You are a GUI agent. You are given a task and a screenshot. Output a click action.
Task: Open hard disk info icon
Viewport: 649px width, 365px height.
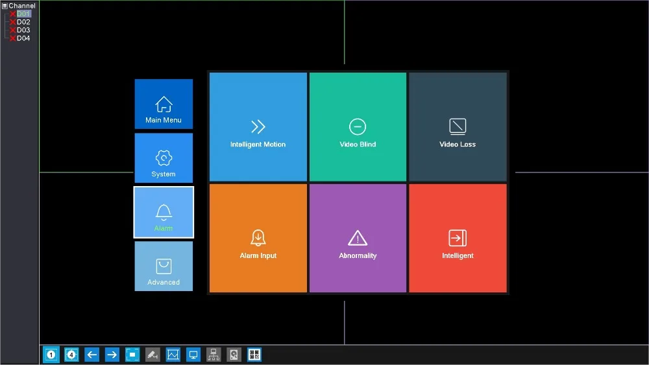234,355
